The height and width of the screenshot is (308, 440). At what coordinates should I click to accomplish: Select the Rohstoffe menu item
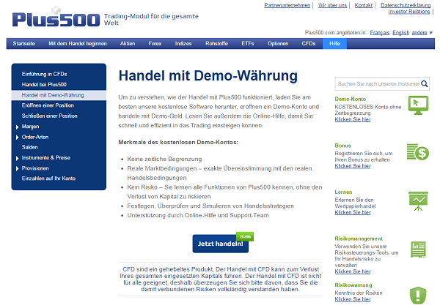[216, 44]
